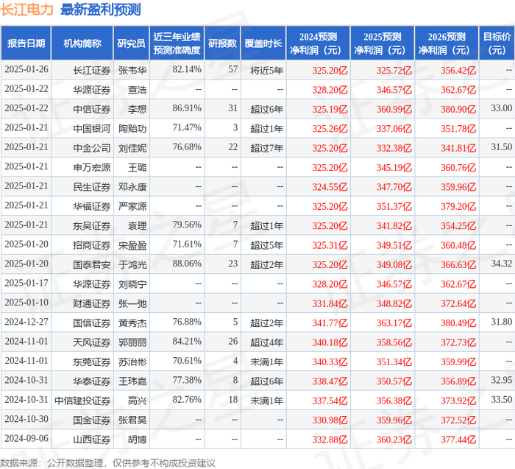Click accuracy value 71.47%

187,127
